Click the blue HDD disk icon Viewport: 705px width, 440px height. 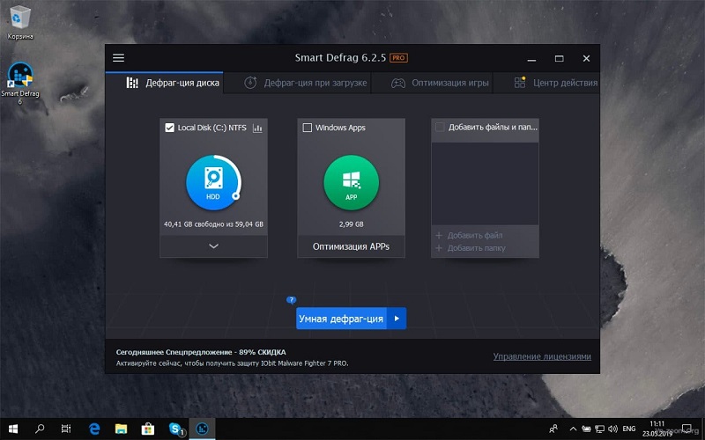pos(213,182)
